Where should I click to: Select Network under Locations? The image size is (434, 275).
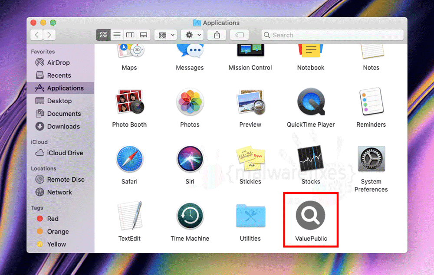click(60, 192)
